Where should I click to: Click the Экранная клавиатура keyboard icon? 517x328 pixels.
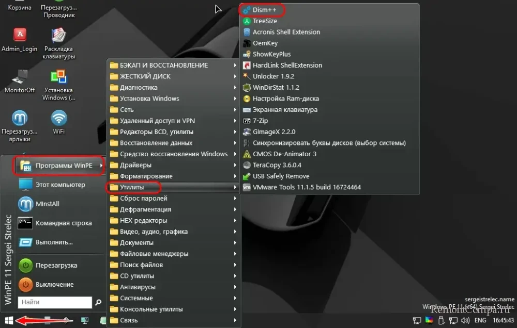tap(247, 109)
